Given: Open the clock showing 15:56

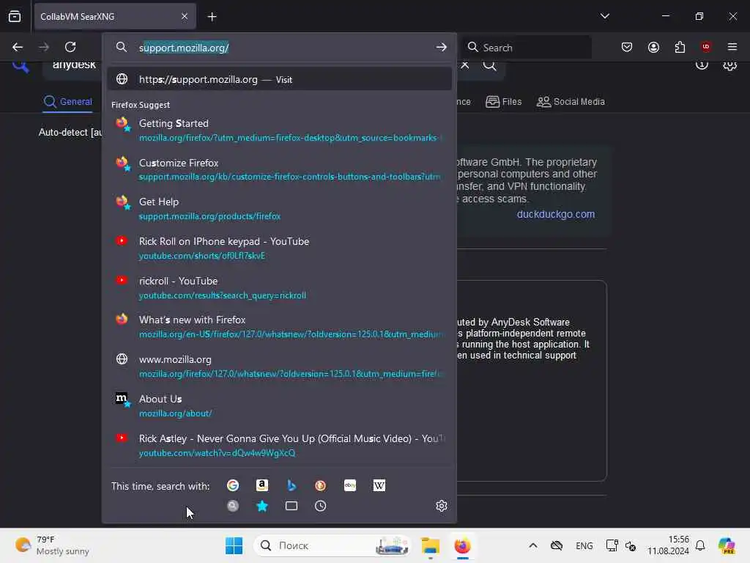Looking at the screenshot, I should [668, 545].
